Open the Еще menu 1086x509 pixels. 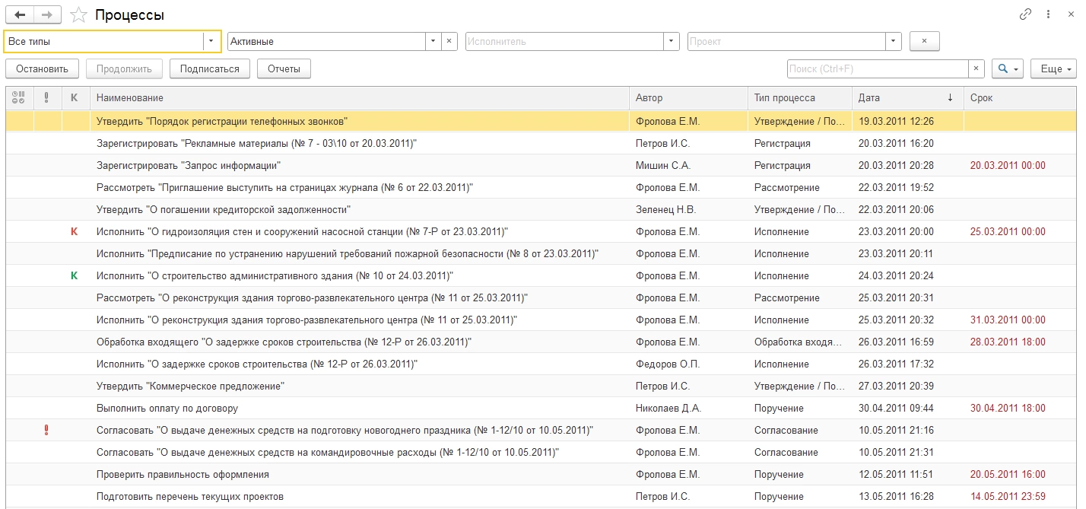(x=1054, y=69)
